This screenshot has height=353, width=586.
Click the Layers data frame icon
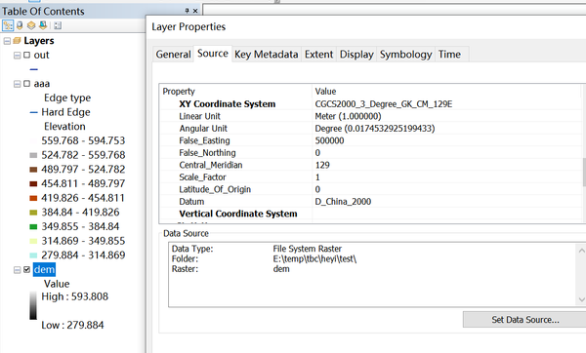[x=17, y=40]
